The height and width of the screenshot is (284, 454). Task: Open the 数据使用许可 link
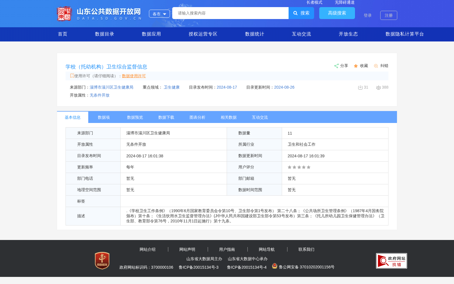134,76
